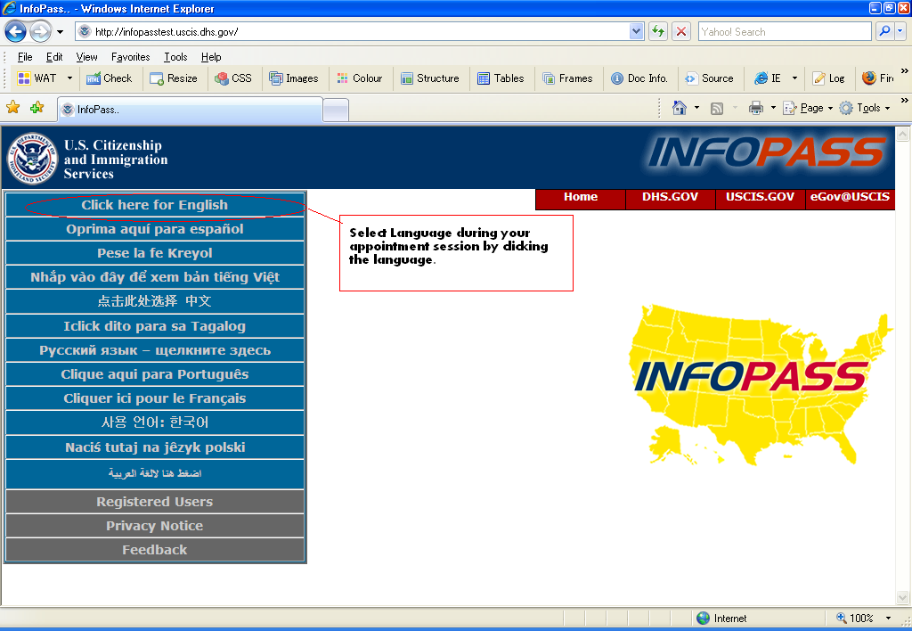This screenshot has width=912, height=631.
Task: Open the Feedback page
Action: point(155,550)
